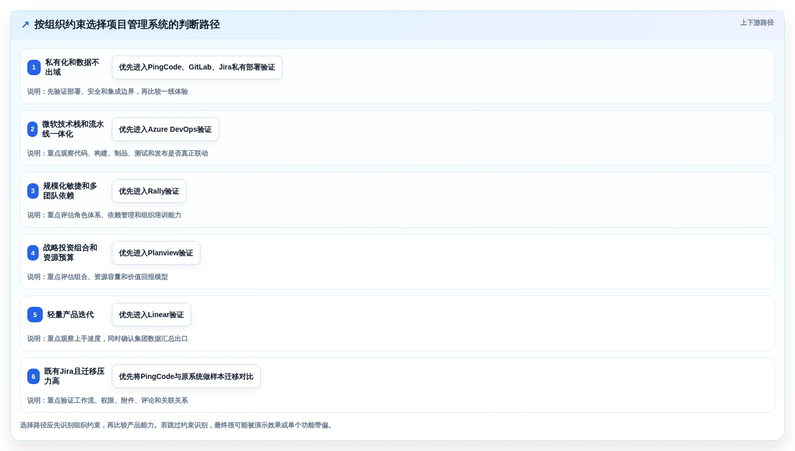
Task: Select the step 3 number badge
Action: click(33, 191)
